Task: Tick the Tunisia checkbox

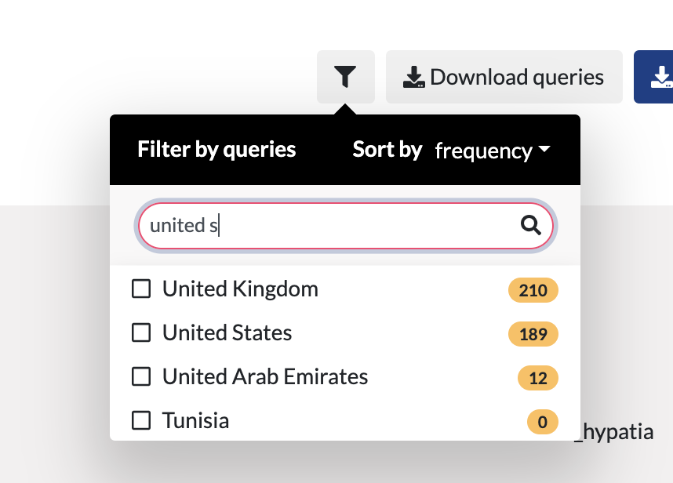Action: tap(141, 420)
